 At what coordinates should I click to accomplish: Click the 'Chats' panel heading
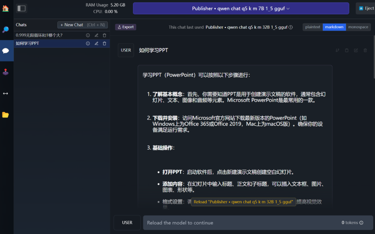(x=21, y=25)
